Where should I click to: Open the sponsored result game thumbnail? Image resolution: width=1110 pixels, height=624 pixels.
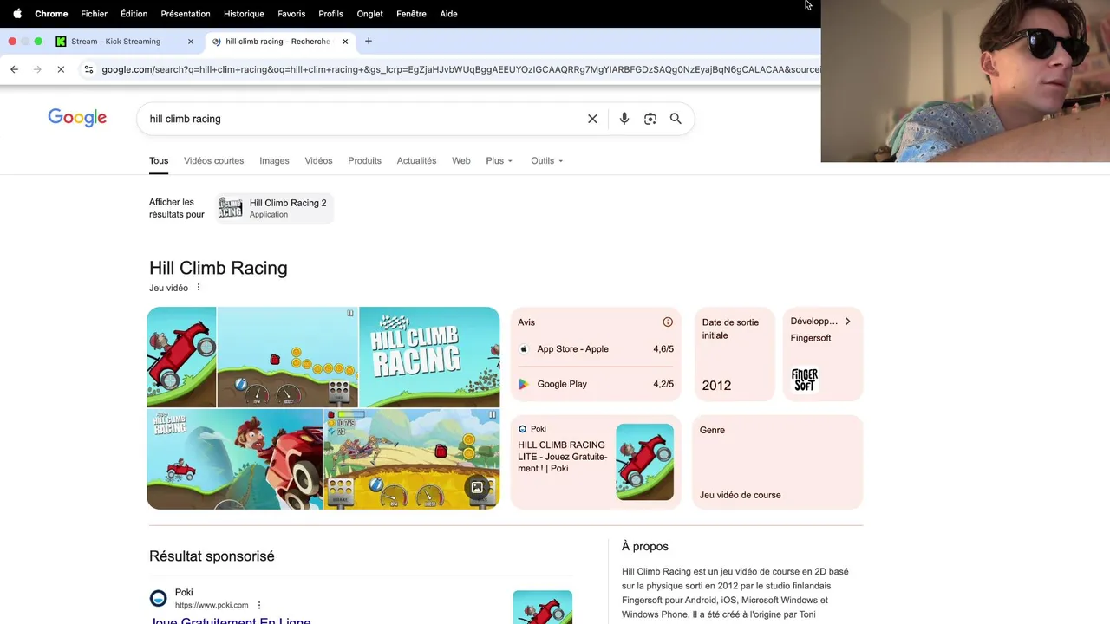(542, 608)
